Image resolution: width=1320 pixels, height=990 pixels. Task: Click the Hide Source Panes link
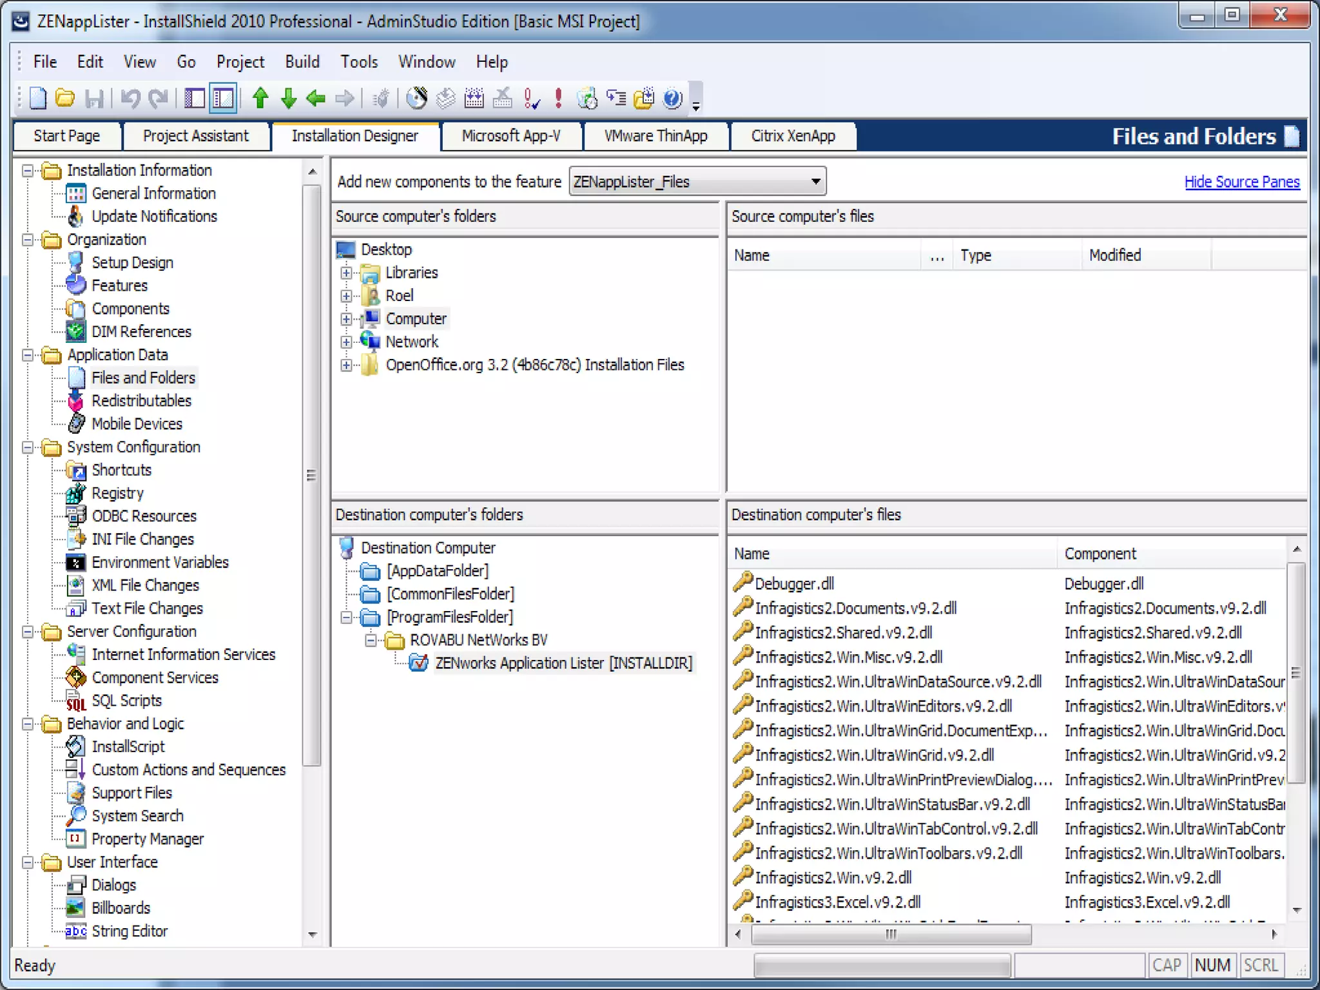1241,182
